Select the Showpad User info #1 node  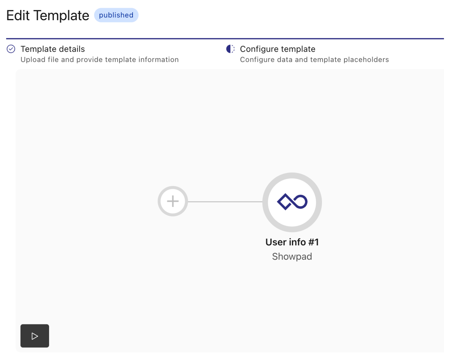pos(292,202)
